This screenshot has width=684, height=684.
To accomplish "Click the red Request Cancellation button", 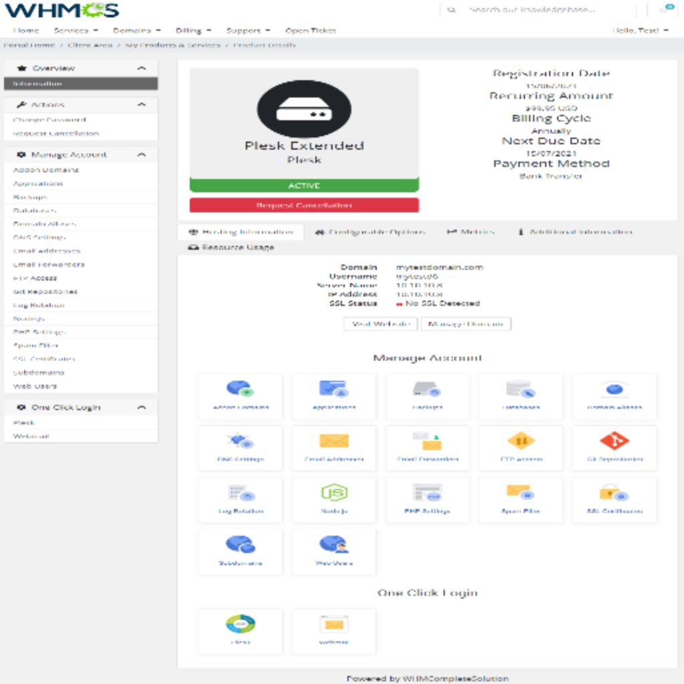I will coord(304,205).
